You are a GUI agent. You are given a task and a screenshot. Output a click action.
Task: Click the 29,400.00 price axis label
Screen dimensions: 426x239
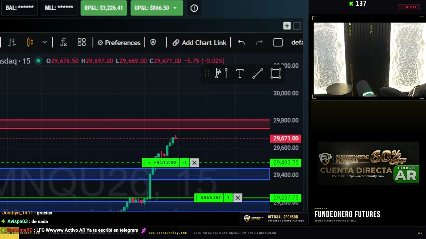coord(286,175)
